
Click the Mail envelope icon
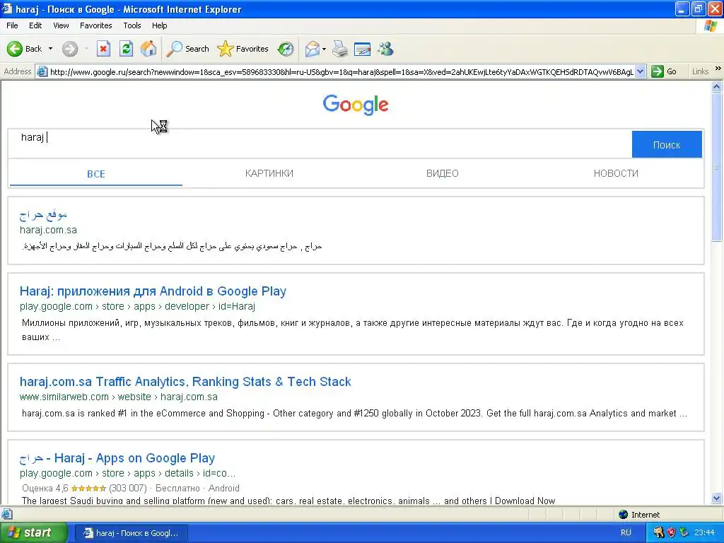click(x=312, y=49)
